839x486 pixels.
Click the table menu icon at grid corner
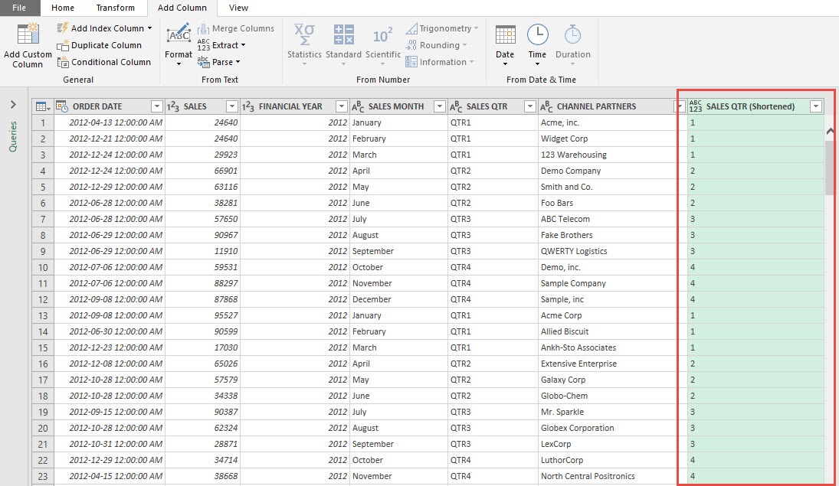[43, 106]
